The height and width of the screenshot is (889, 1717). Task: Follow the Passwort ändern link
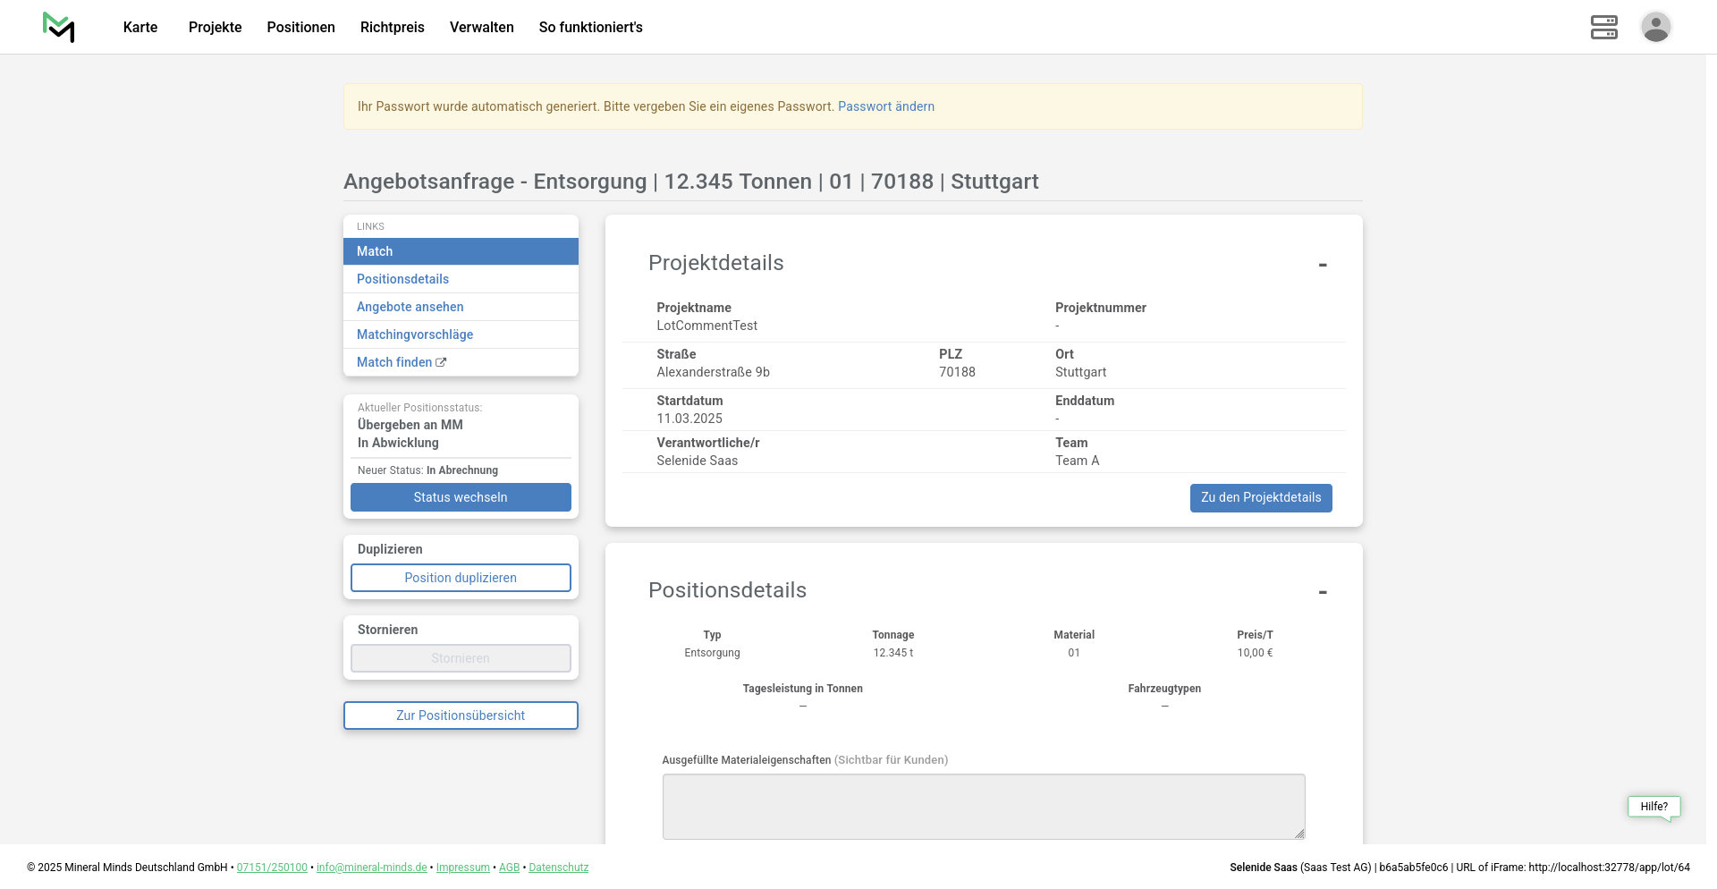[x=885, y=106]
